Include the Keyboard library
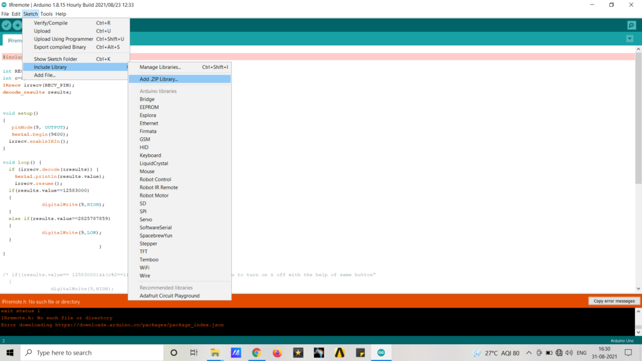 tap(180, 155)
